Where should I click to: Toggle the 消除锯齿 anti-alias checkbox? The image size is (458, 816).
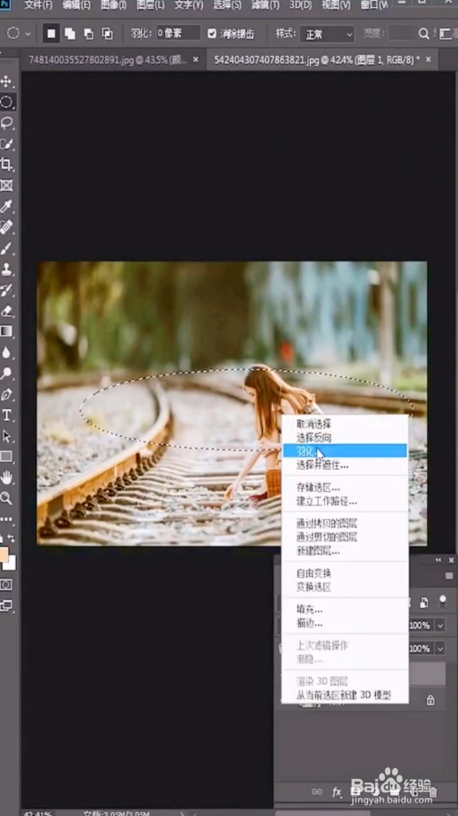tap(212, 34)
